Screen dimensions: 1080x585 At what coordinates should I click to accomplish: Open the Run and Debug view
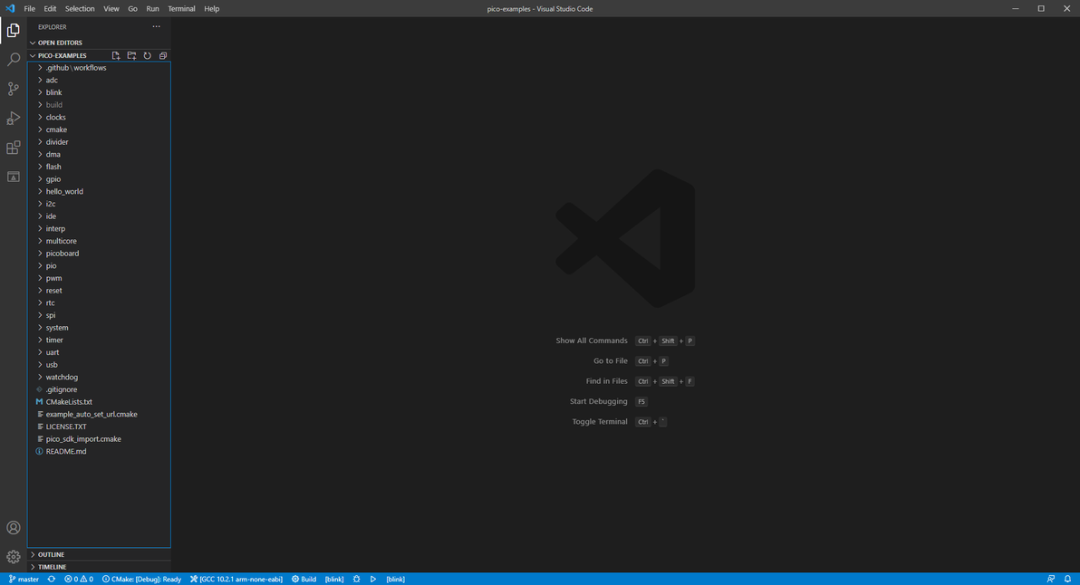[13, 119]
